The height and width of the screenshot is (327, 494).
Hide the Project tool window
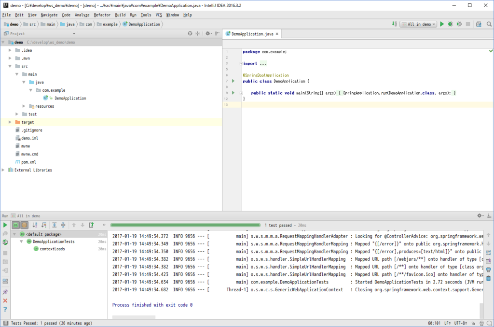click(x=218, y=33)
